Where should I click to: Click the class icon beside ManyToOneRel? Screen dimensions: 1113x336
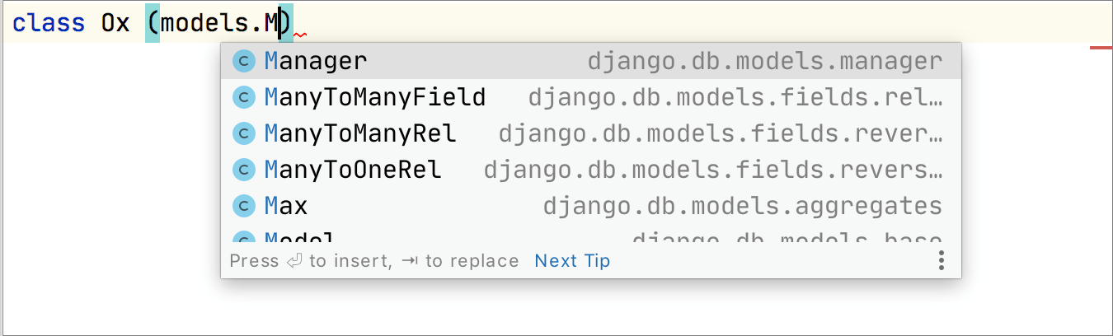point(243,170)
